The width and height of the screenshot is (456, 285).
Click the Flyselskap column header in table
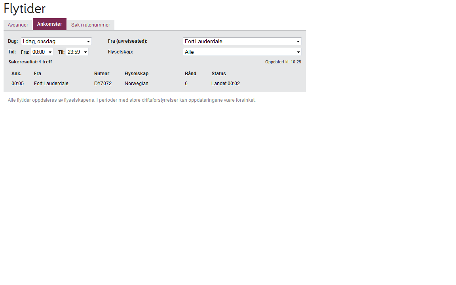(137, 74)
